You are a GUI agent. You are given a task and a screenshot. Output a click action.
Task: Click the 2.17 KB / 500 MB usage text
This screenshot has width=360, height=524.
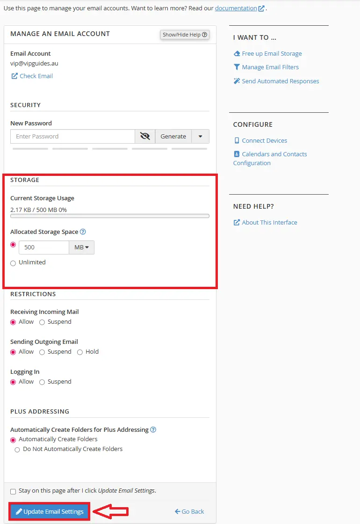coord(38,210)
